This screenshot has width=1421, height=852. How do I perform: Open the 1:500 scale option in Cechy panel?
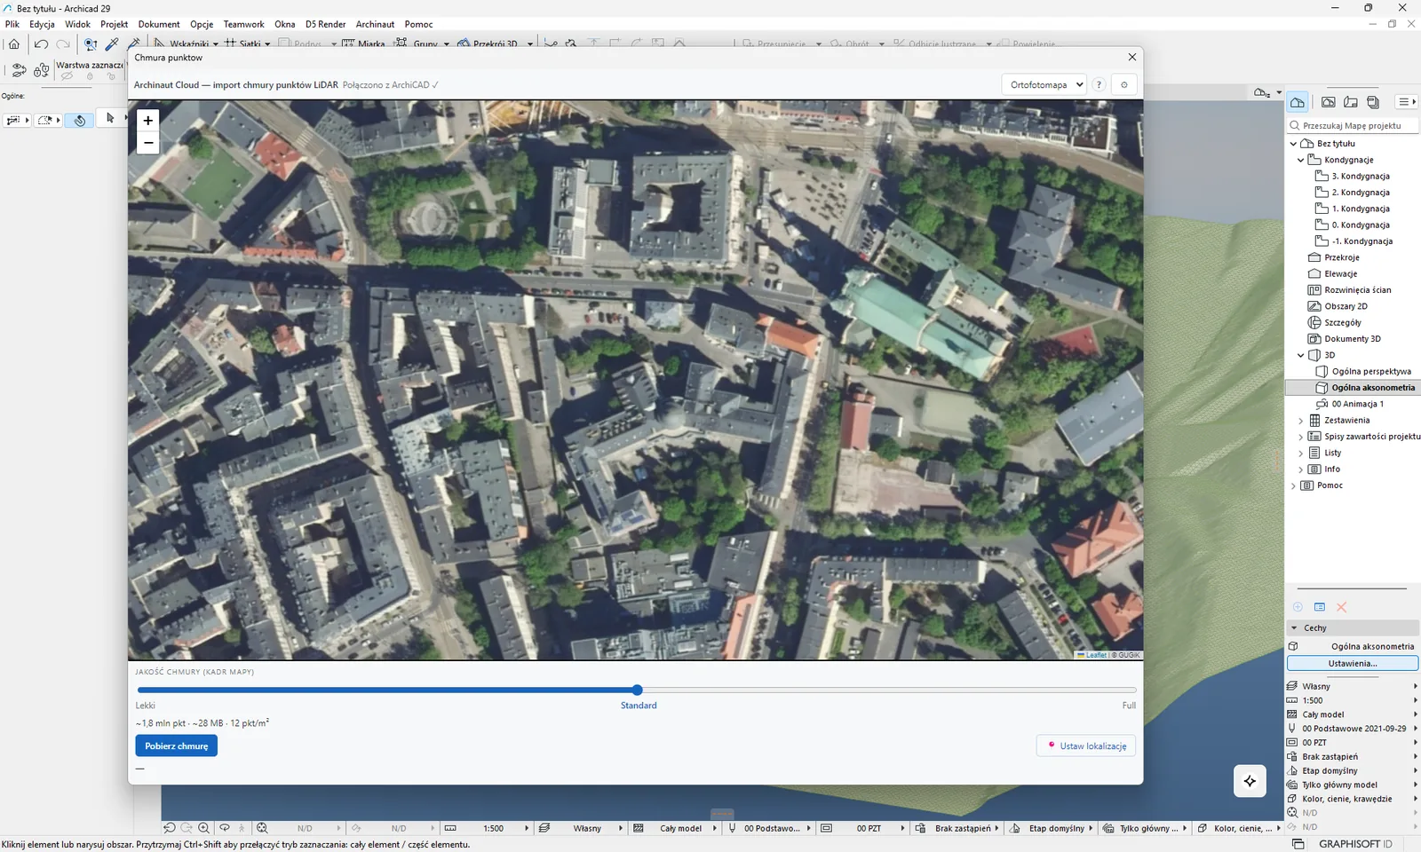pos(1352,700)
